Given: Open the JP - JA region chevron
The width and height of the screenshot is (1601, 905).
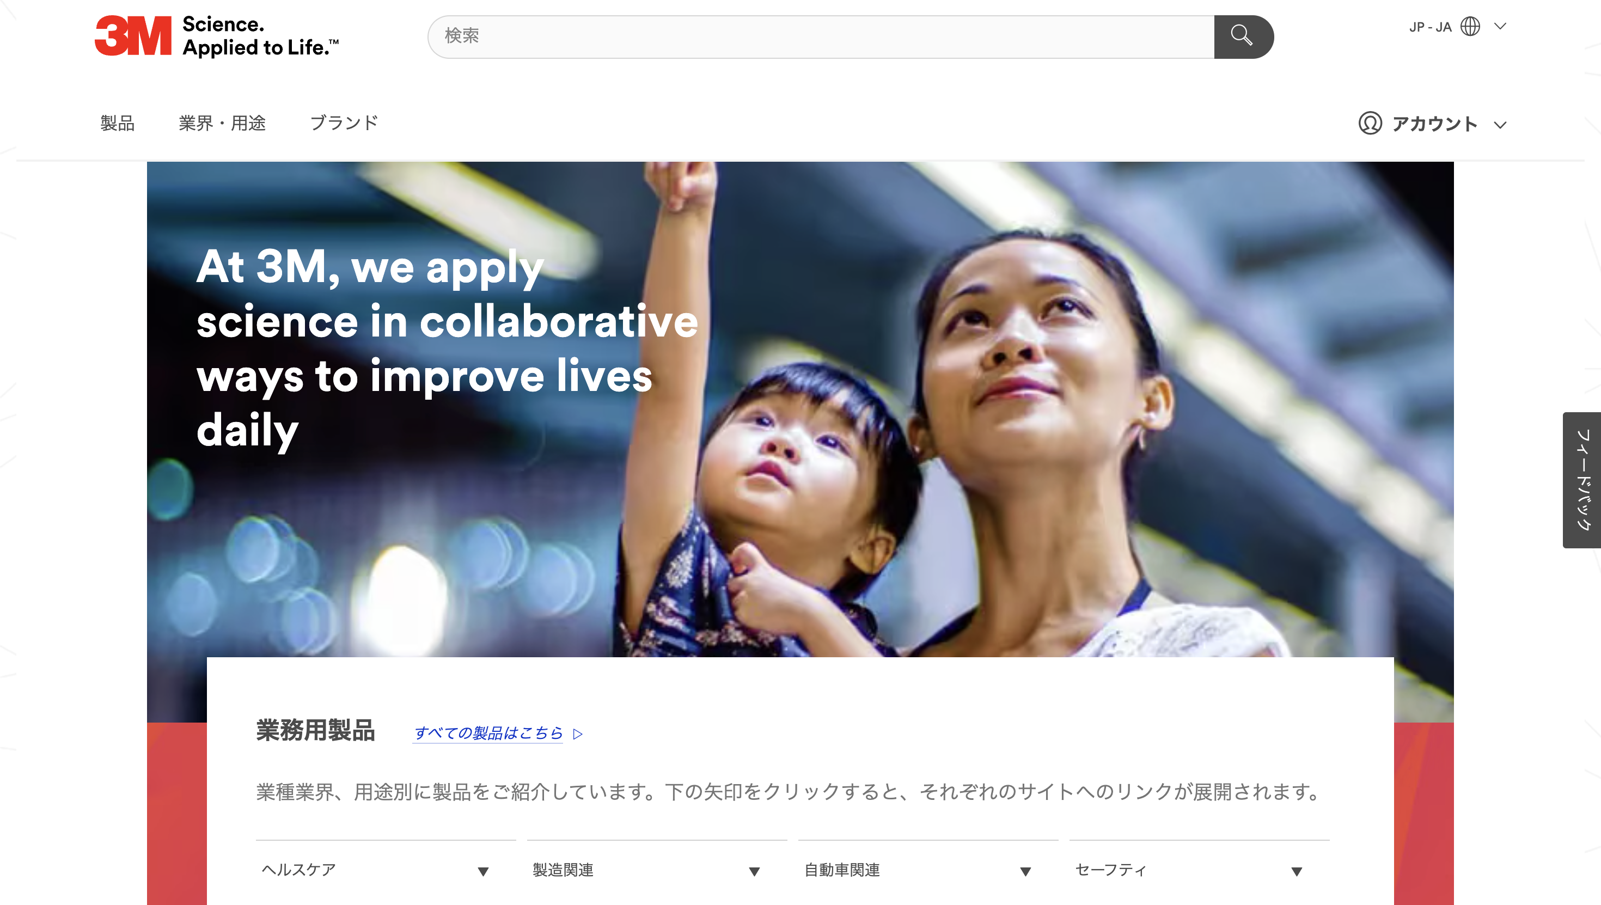Looking at the screenshot, I should (x=1500, y=26).
